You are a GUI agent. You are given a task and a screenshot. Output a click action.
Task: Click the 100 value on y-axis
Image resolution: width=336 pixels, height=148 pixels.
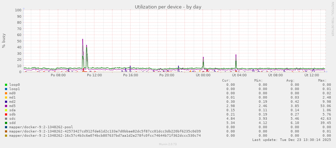18,10
